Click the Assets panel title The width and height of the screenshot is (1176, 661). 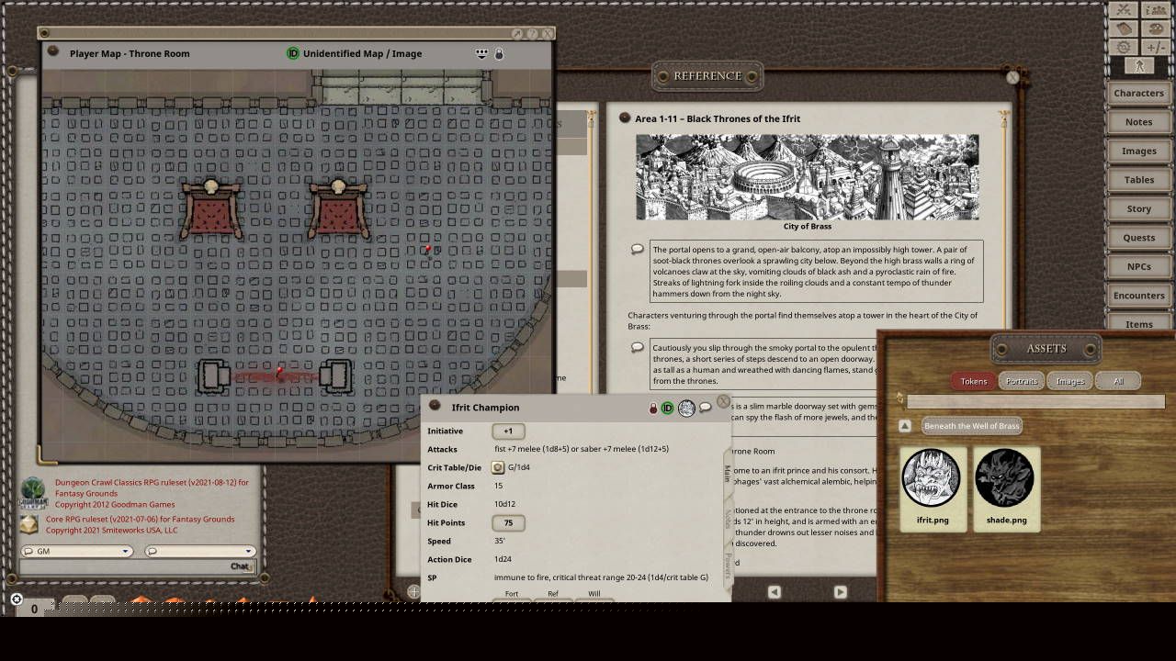(x=1046, y=349)
